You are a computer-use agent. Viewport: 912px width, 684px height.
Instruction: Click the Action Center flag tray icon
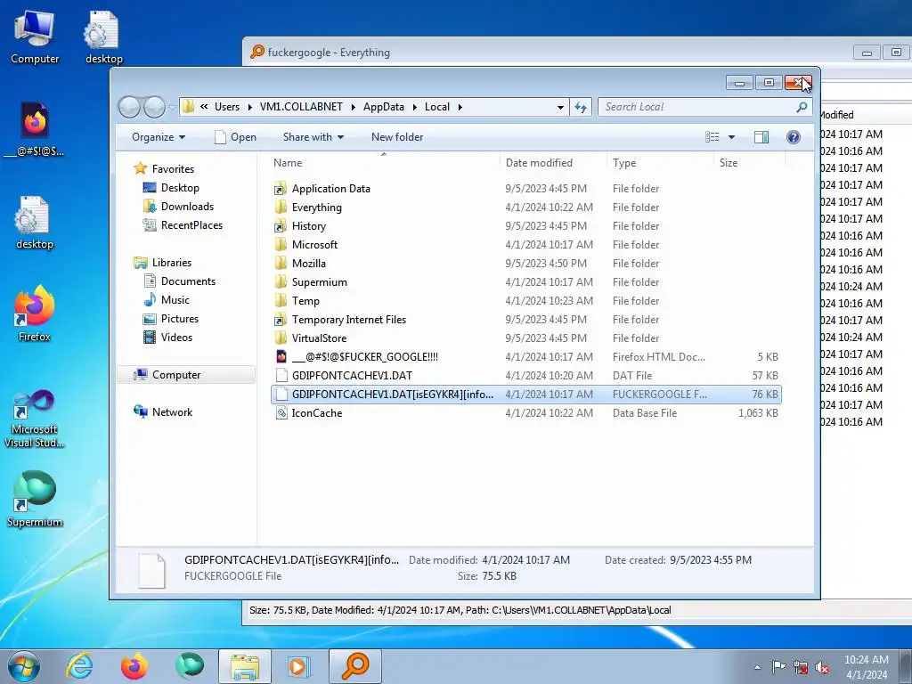(778, 667)
